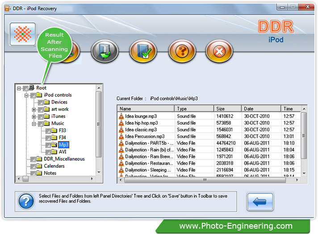This screenshot has width=318, height=234.
Task: Sort file list by Time column
Action: (x=291, y=109)
